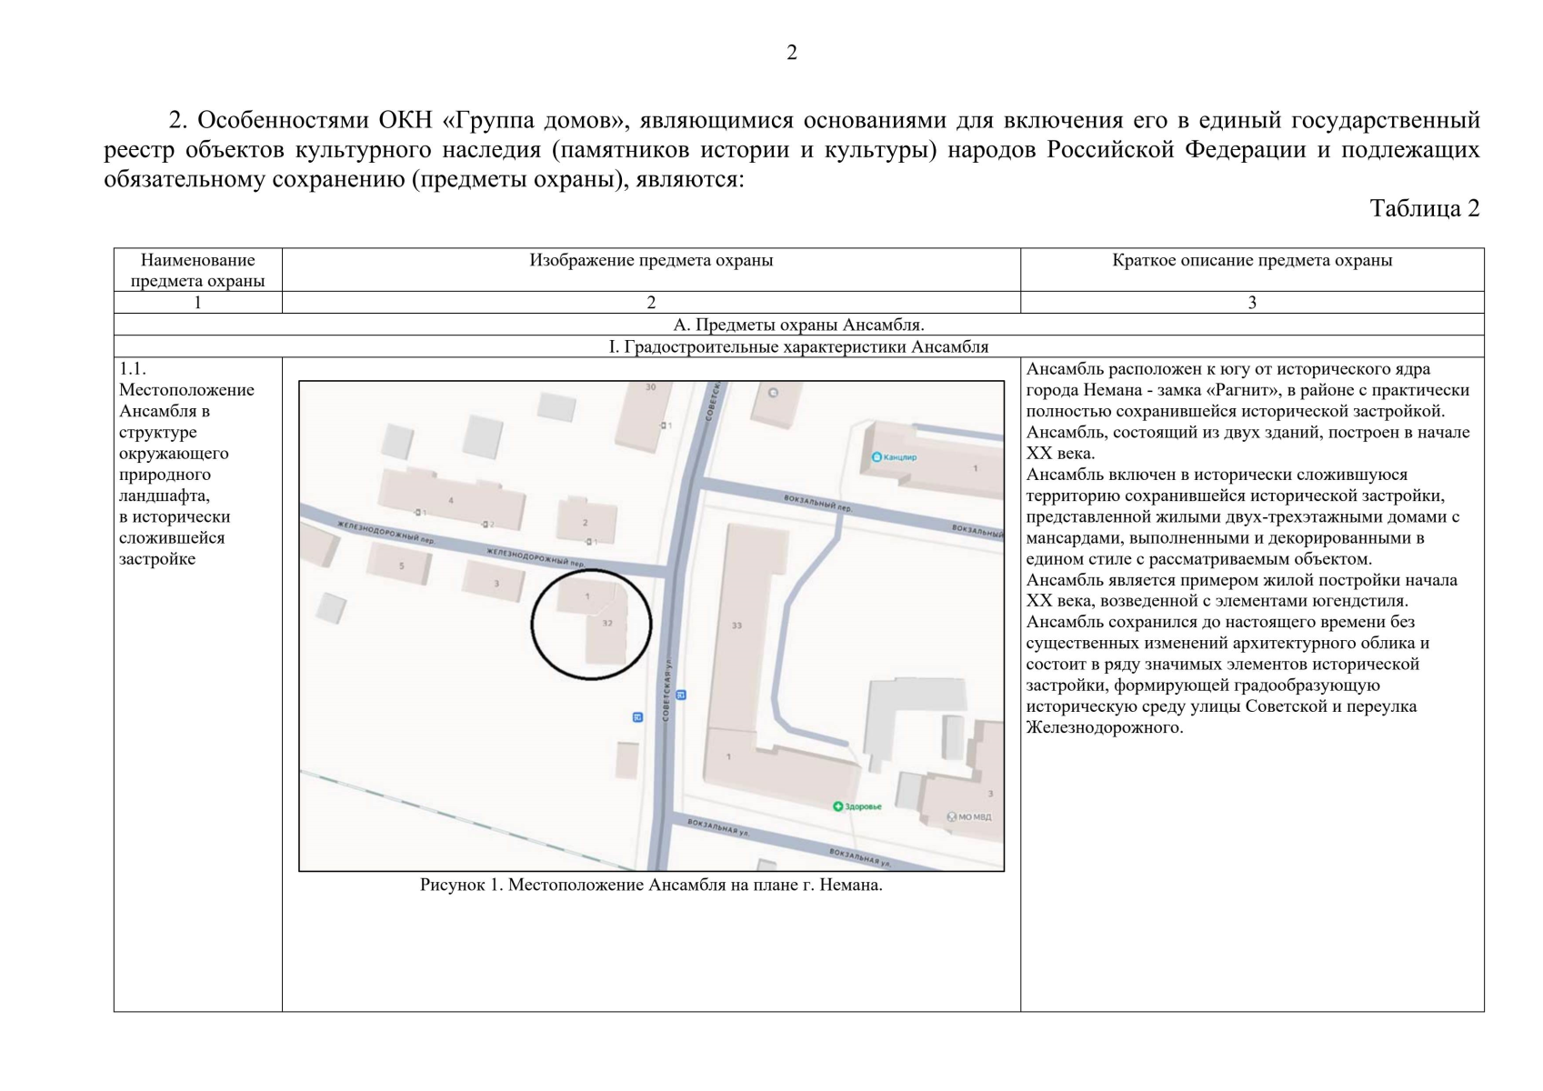
Task: Click building number 5 on the map
Action: 401,566
